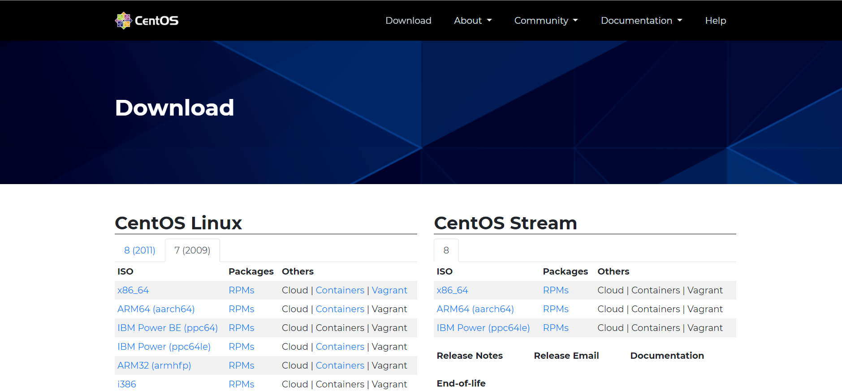Image resolution: width=842 pixels, height=391 pixels.
Task: Open Stream IBM Power (ppc64le) ISO link
Action: [483, 328]
